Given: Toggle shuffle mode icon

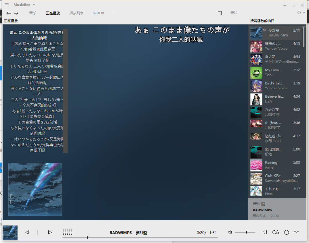Looking at the screenshot, I should point(297,232).
